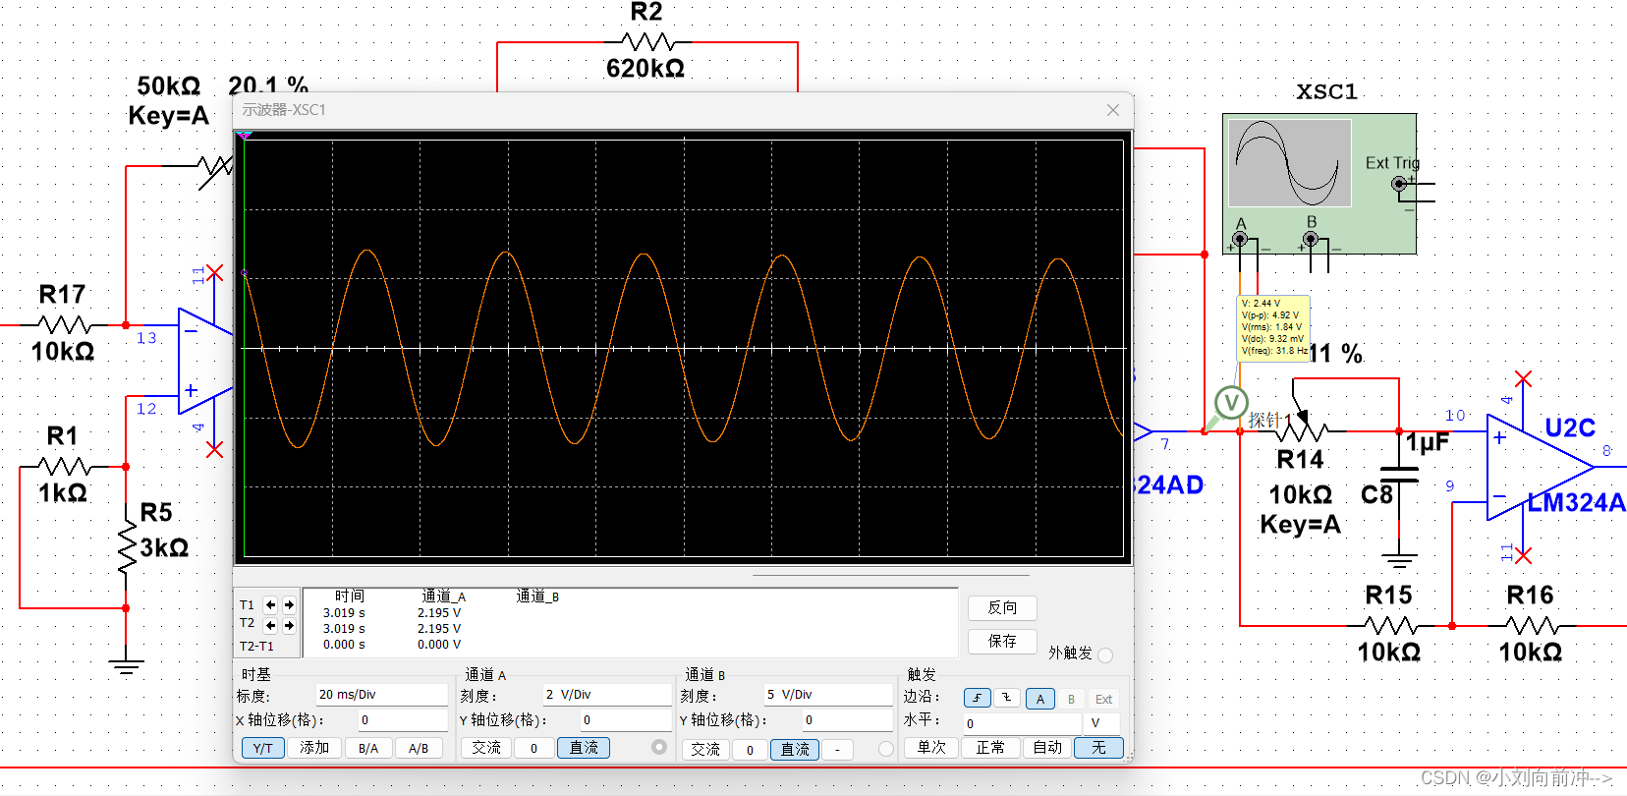Select the XSC1 oscilloscope instrument waveform icon
Screen dimensions: 1627x796
pos(1289,163)
